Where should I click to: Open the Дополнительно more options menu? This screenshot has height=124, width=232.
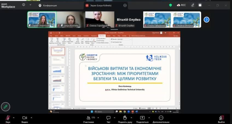[x=161, y=118]
